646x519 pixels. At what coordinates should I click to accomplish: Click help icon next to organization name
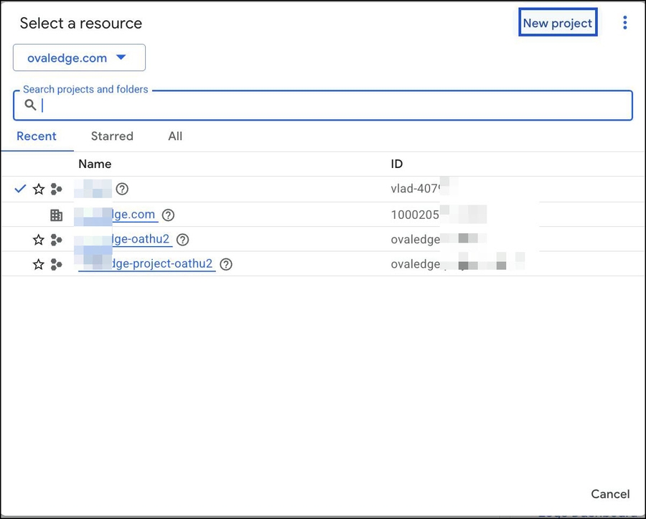pos(168,215)
